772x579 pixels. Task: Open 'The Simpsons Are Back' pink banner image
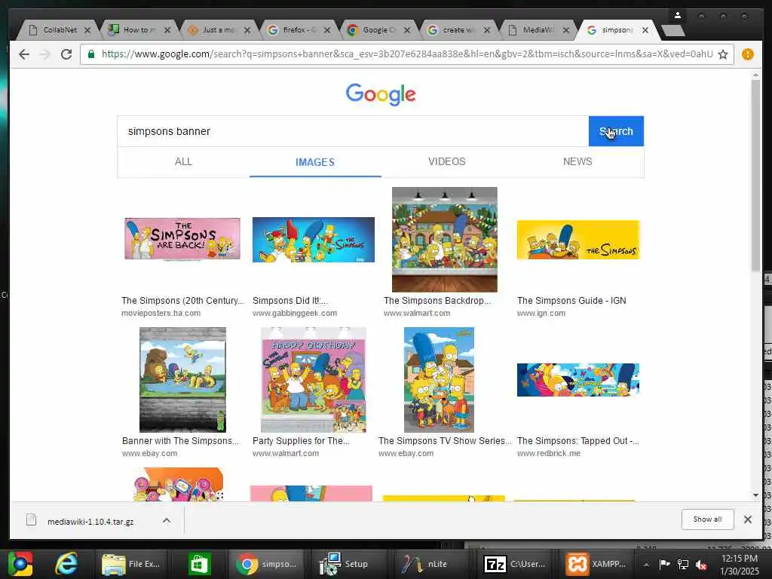pyautogui.click(x=182, y=239)
